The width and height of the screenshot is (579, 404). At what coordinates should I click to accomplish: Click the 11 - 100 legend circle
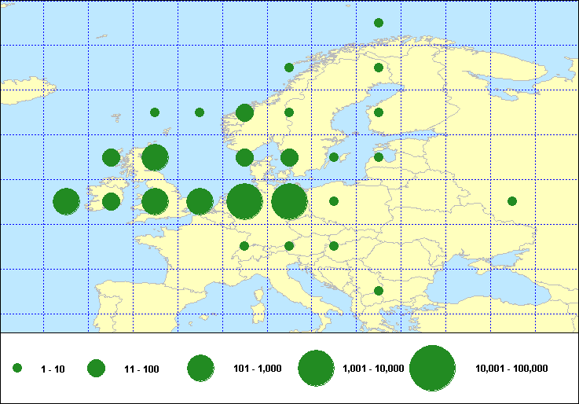click(x=96, y=368)
